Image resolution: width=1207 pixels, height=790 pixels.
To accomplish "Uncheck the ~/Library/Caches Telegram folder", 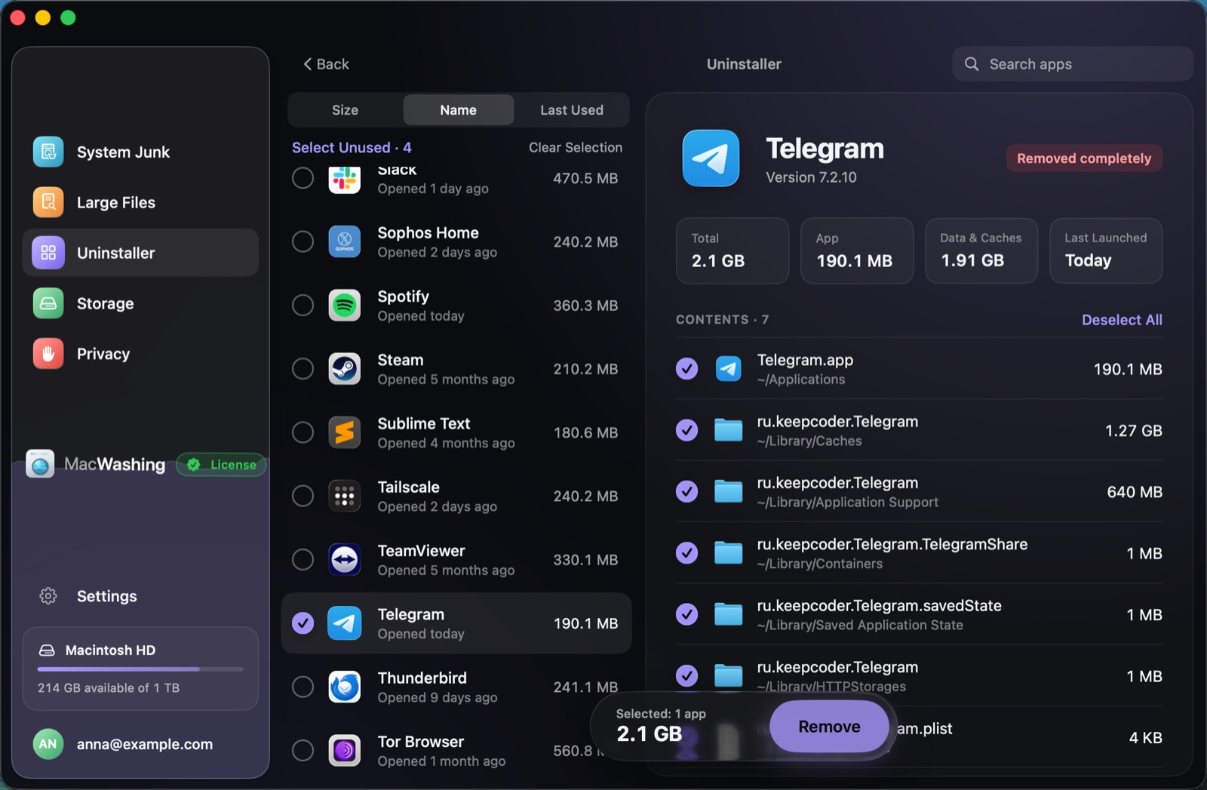I will tap(686, 430).
